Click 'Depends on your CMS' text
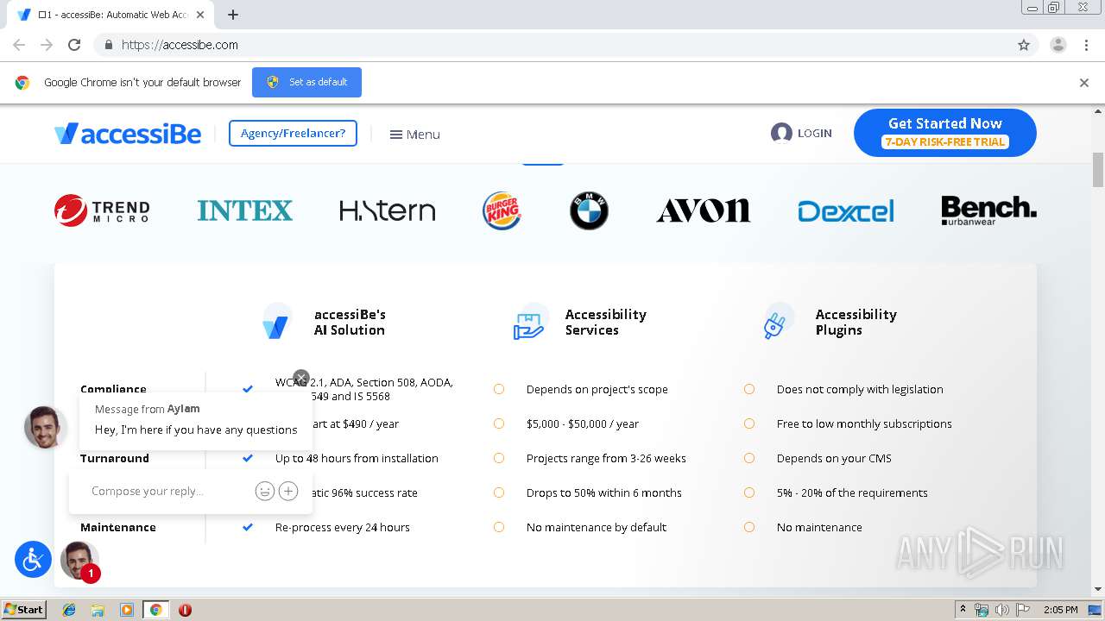 click(834, 458)
